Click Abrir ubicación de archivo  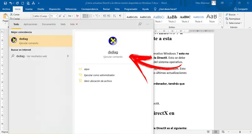pos(98,81)
